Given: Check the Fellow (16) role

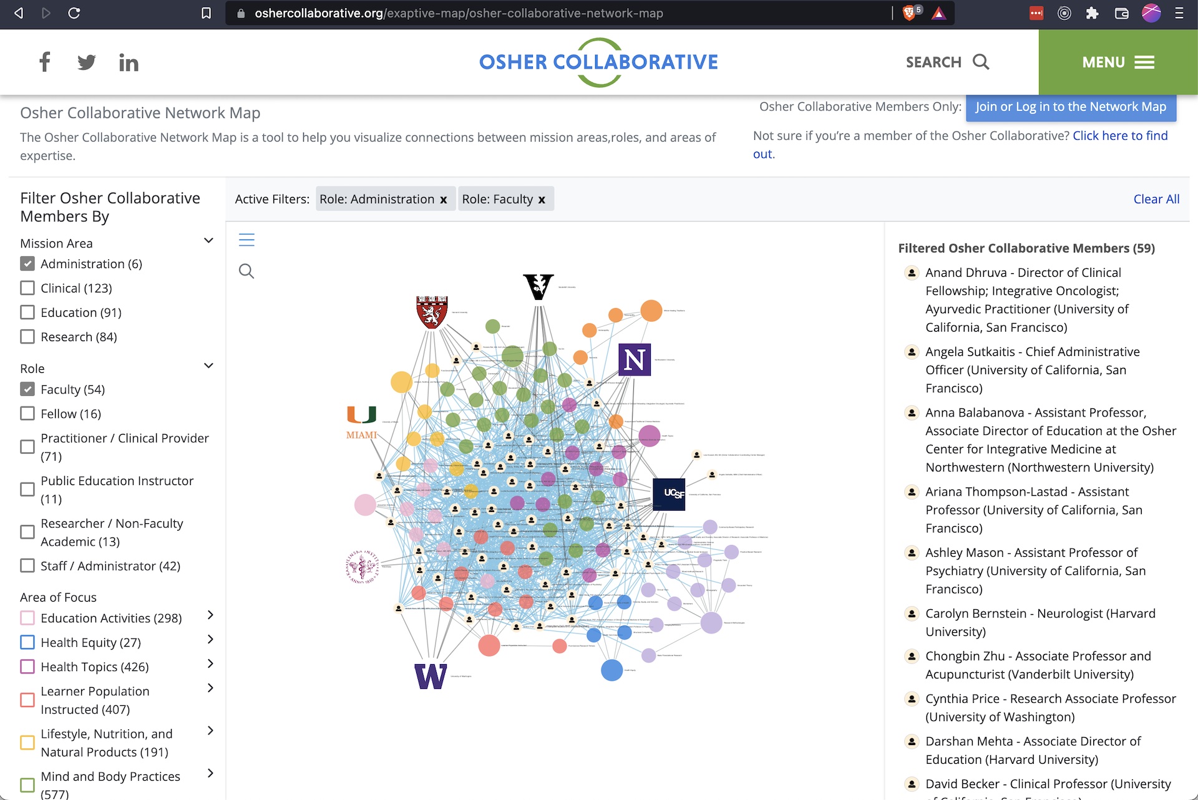Looking at the screenshot, I should pos(27,413).
